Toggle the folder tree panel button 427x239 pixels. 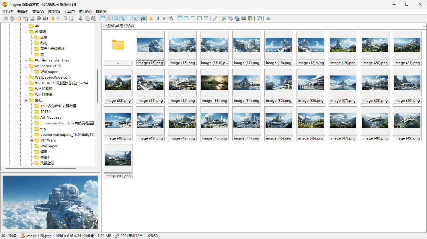click(110, 18)
